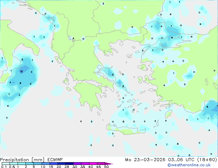
Task: Select the date '23-03-2026'
Action: click(x=150, y=160)
